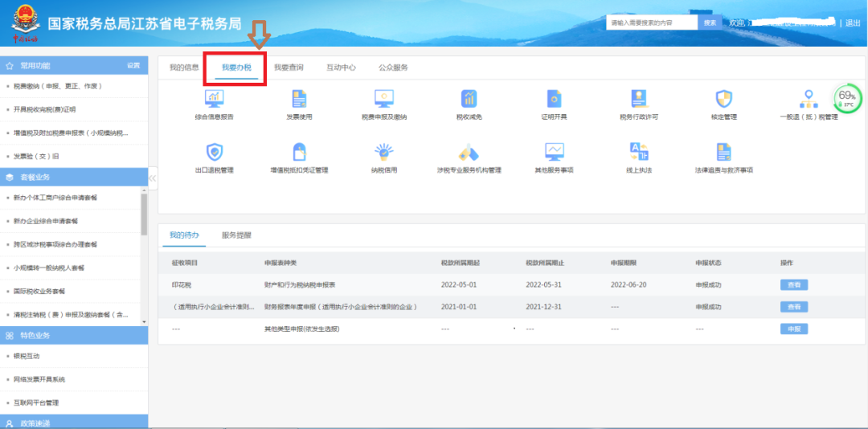This screenshot has height=429, width=868.
Task: Select the 服务提醒 tab
Action: (x=236, y=235)
